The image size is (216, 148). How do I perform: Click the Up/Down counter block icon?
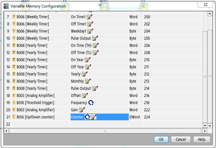tap(14, 117)
